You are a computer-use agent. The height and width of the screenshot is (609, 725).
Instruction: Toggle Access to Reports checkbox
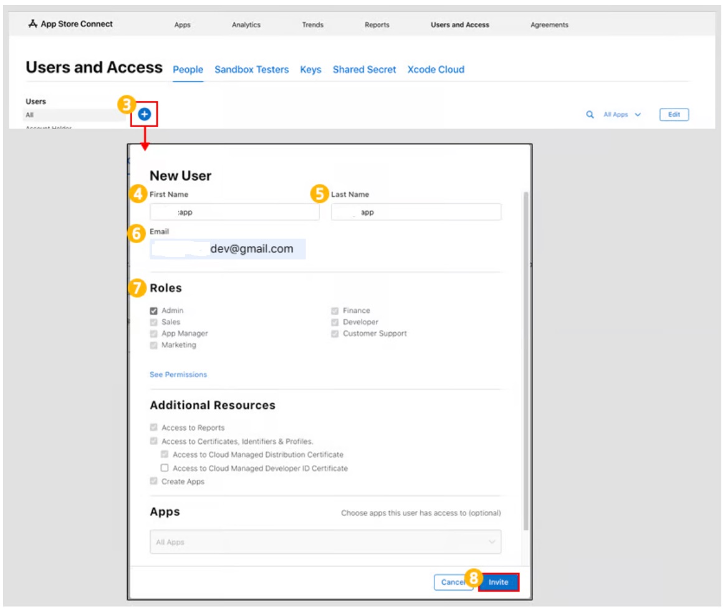[x=153, y=427]
